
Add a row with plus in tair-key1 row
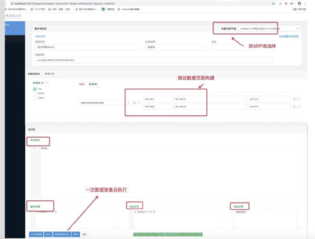click(294, 99)
